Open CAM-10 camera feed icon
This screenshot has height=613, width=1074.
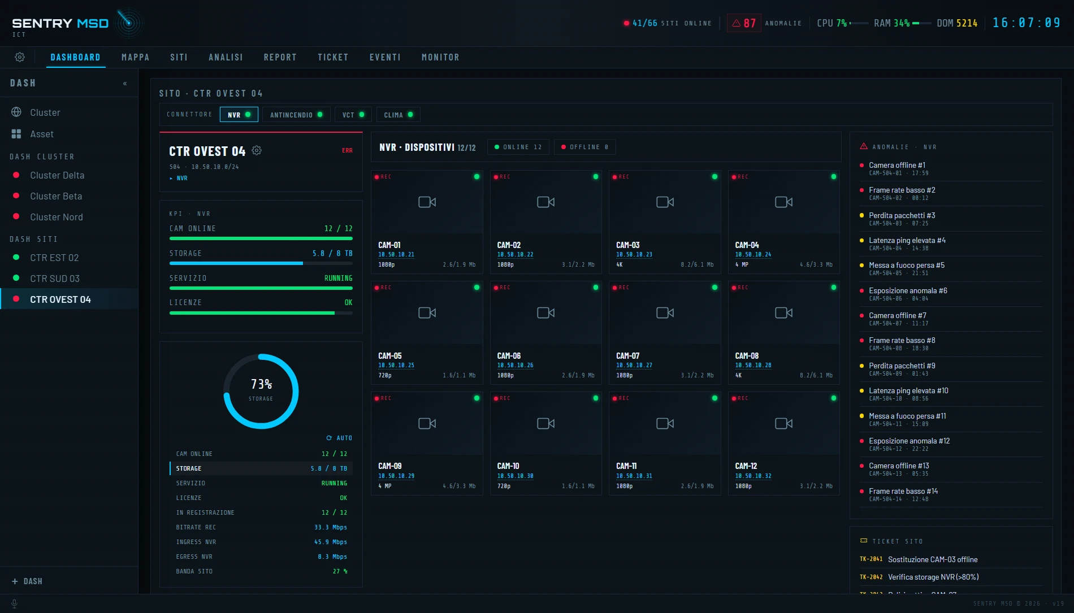click(x=545, y=423)
